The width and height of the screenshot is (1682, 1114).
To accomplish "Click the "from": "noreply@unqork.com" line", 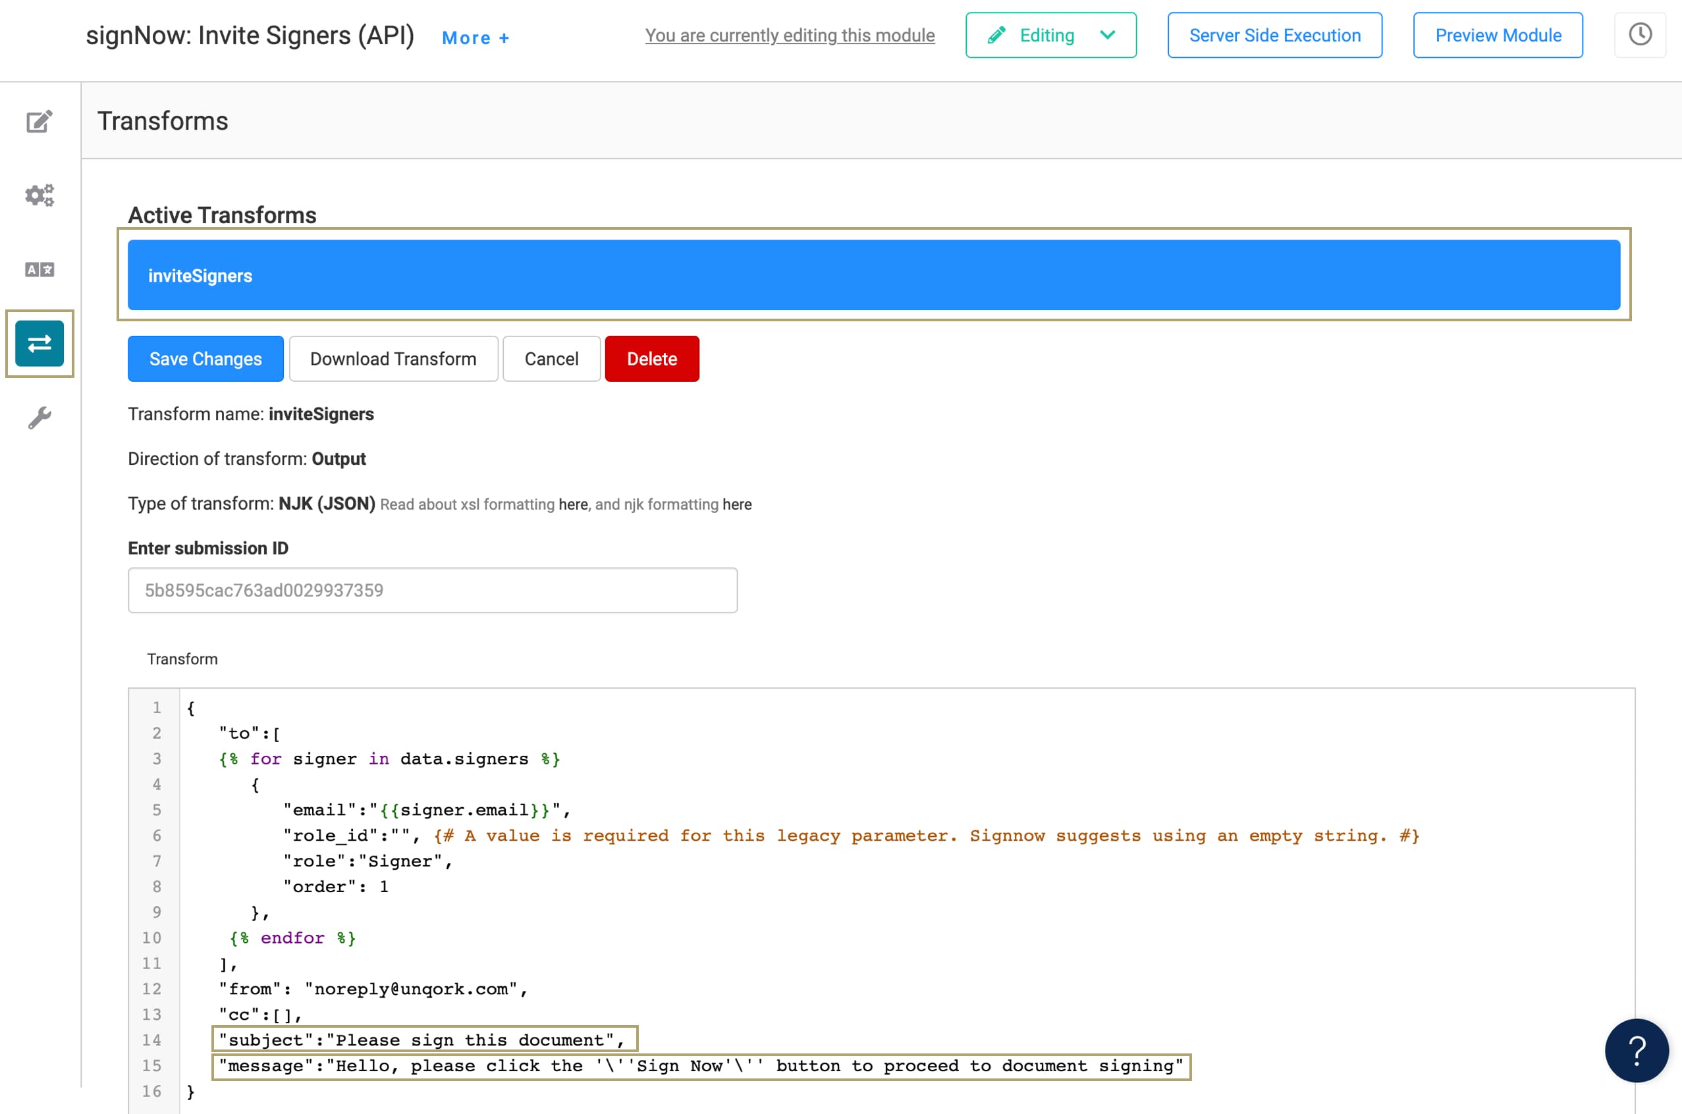I will pyautogui.click(x=374, y=989).
